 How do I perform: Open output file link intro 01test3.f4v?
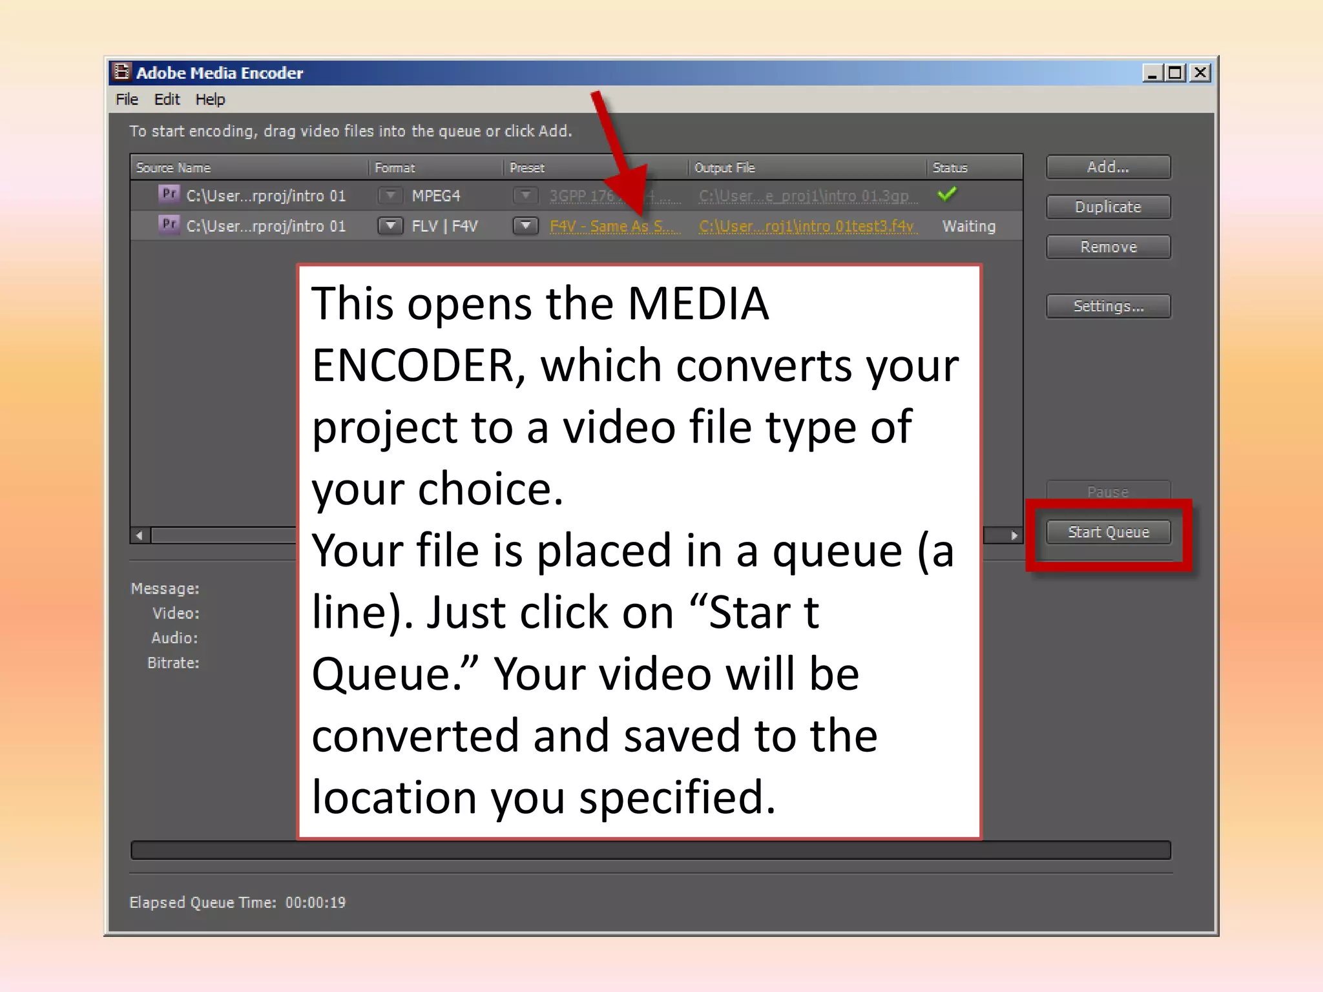coord(808,227)
